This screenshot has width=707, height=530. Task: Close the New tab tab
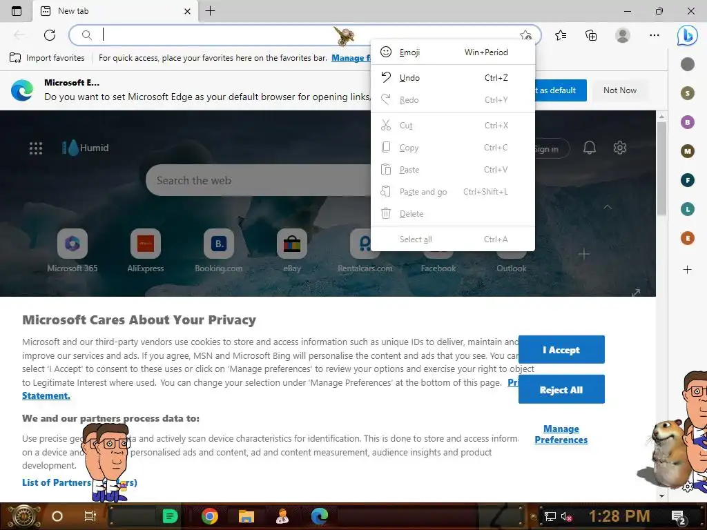click(188, 11)
